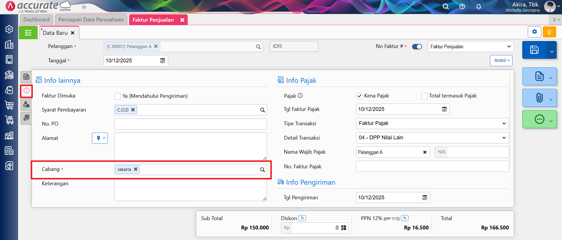Open the shopping cart sidebar module
Screen dimensions: 562x240
pyautogui.click(x=9, y=105)
